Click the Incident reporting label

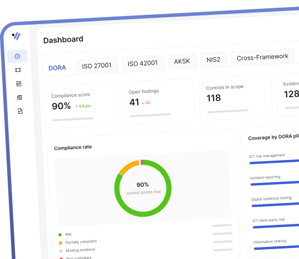pyautogui.click(x=265, y=177)
